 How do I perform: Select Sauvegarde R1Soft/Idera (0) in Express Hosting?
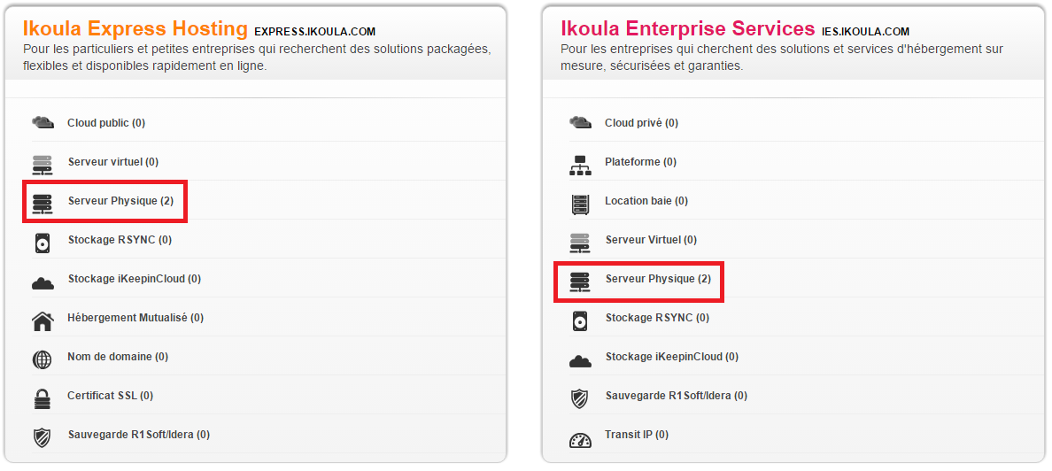[139, 435]
